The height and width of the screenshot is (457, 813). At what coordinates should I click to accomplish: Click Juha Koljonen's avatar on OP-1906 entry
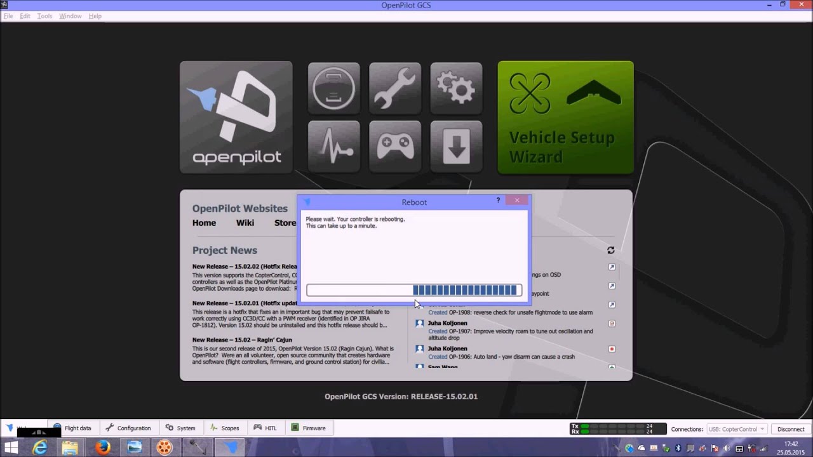coord(419,348)
